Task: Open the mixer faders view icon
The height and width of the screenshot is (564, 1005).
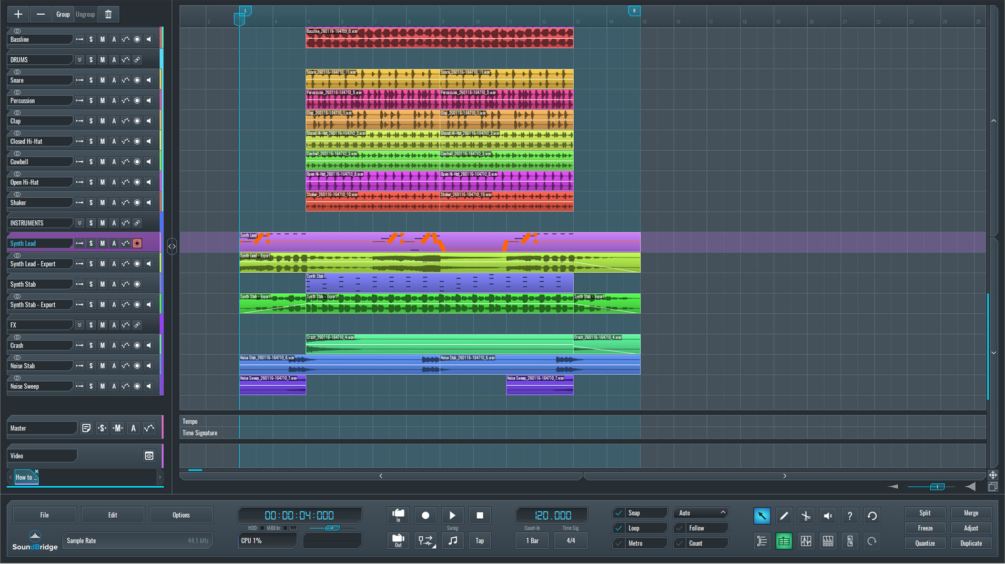Action: tap(828, 541)
